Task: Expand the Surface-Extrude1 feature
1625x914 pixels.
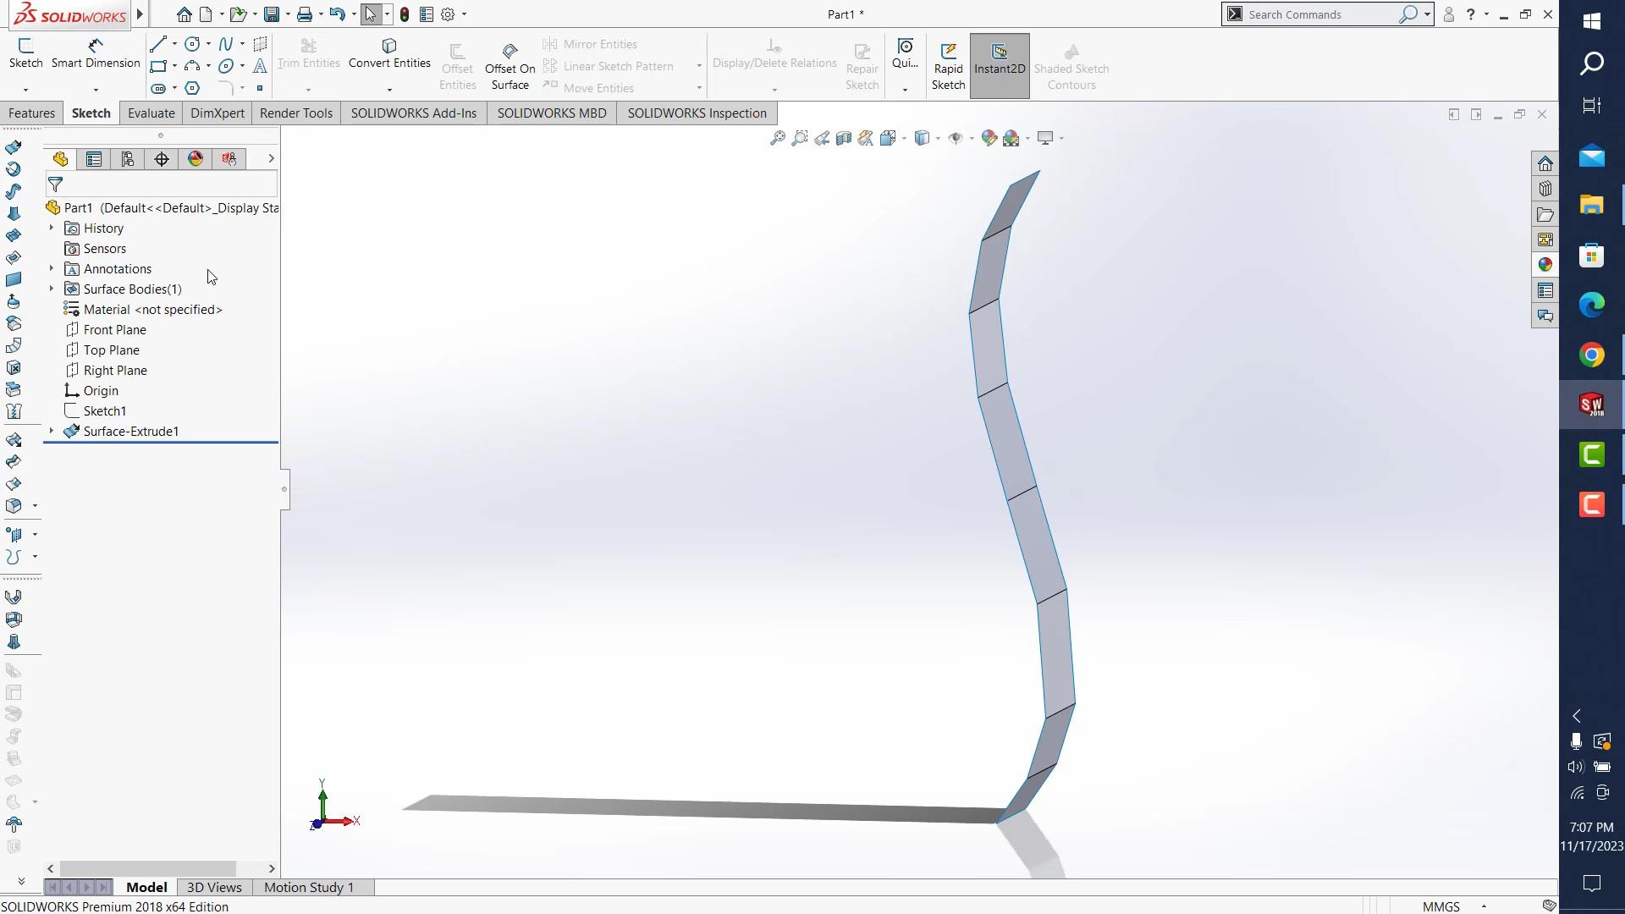Action: click(52, 432)
